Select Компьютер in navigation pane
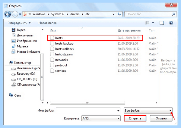This screenshot has height=128, width=181. click(x=20, y=63)
